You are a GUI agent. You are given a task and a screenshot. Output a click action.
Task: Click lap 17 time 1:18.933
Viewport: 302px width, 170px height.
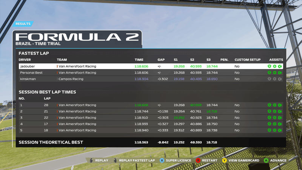tap(141, 124)
